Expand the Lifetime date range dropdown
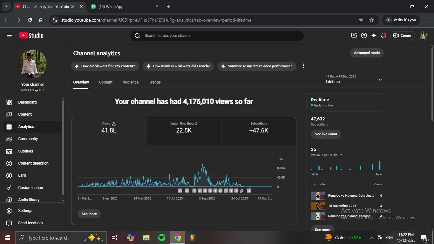 click(x=380, y=79)
